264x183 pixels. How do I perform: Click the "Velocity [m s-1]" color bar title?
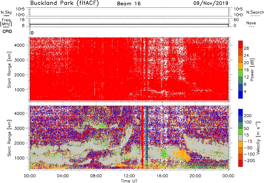click(258, 138)
